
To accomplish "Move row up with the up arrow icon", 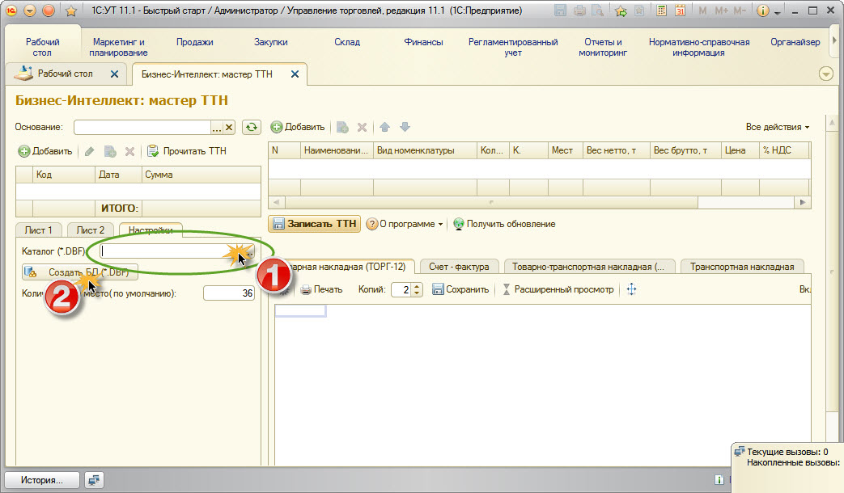I will click(384, 128).
